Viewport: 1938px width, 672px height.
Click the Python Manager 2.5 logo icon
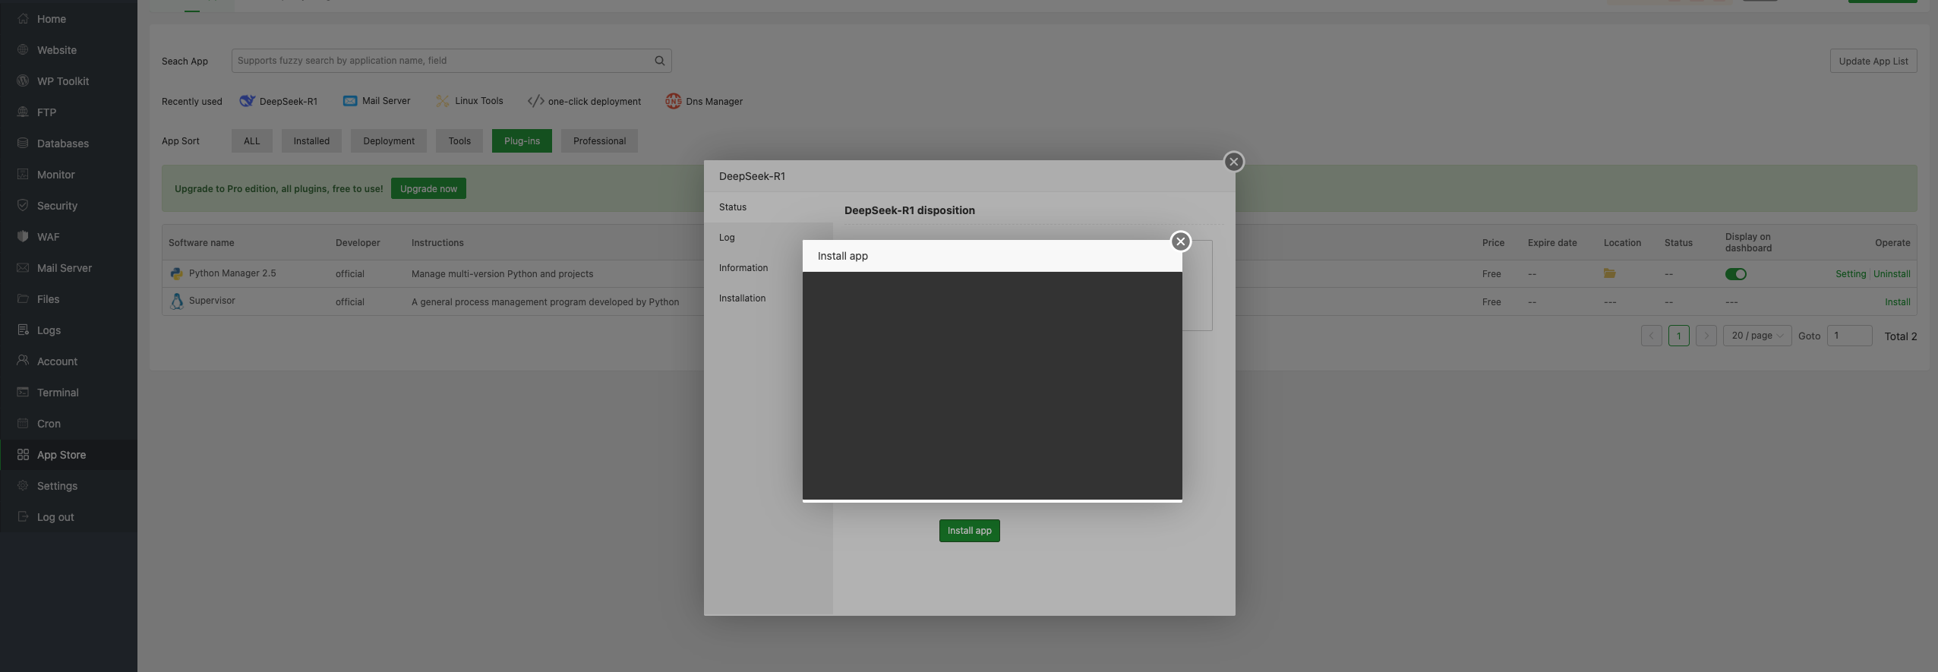click(x=177, y=273)
